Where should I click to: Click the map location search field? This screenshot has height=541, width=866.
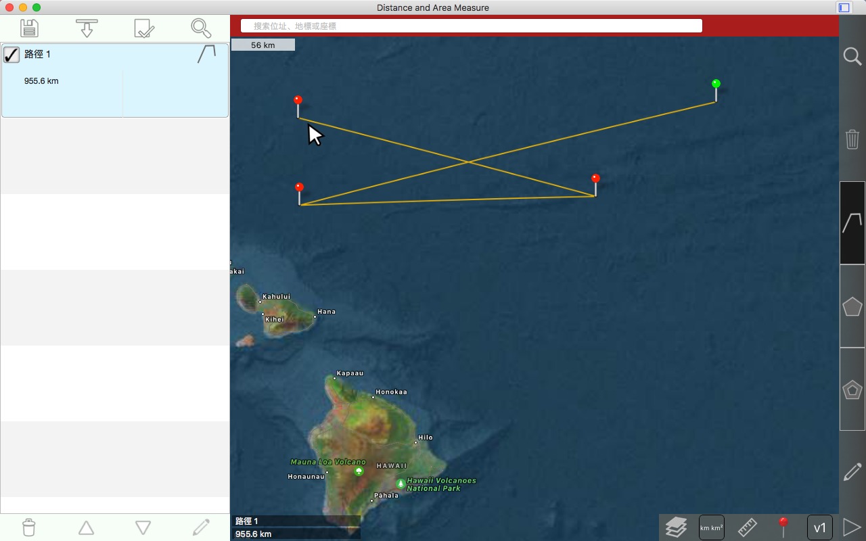472,26
